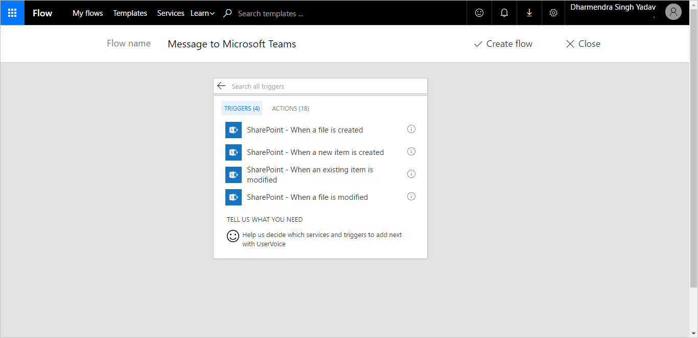Click the Dharmendra Singh Yadav name
Viewport: 698px width, 338px height.
pos(613,7)
